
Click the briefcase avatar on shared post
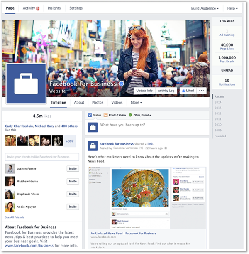pos(93,146)
